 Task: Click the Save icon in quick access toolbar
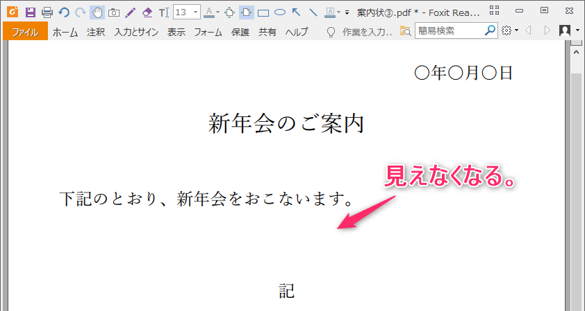coord(30,12)
